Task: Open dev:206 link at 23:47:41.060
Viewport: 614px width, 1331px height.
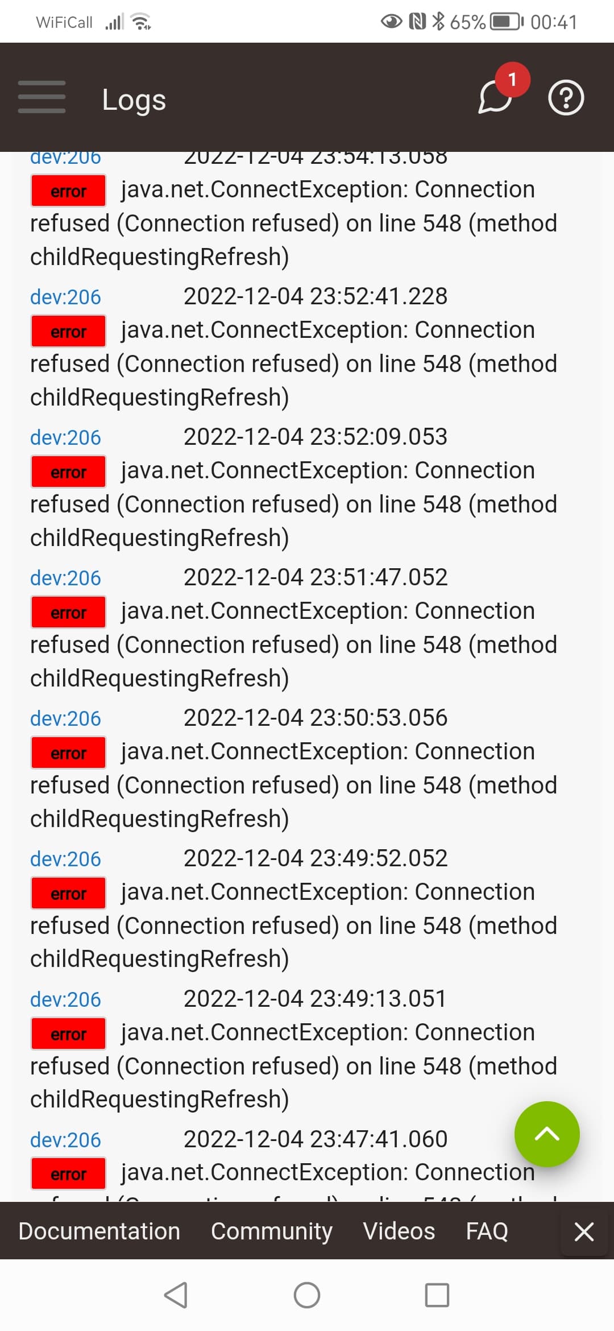Action: coord(65,1140)
